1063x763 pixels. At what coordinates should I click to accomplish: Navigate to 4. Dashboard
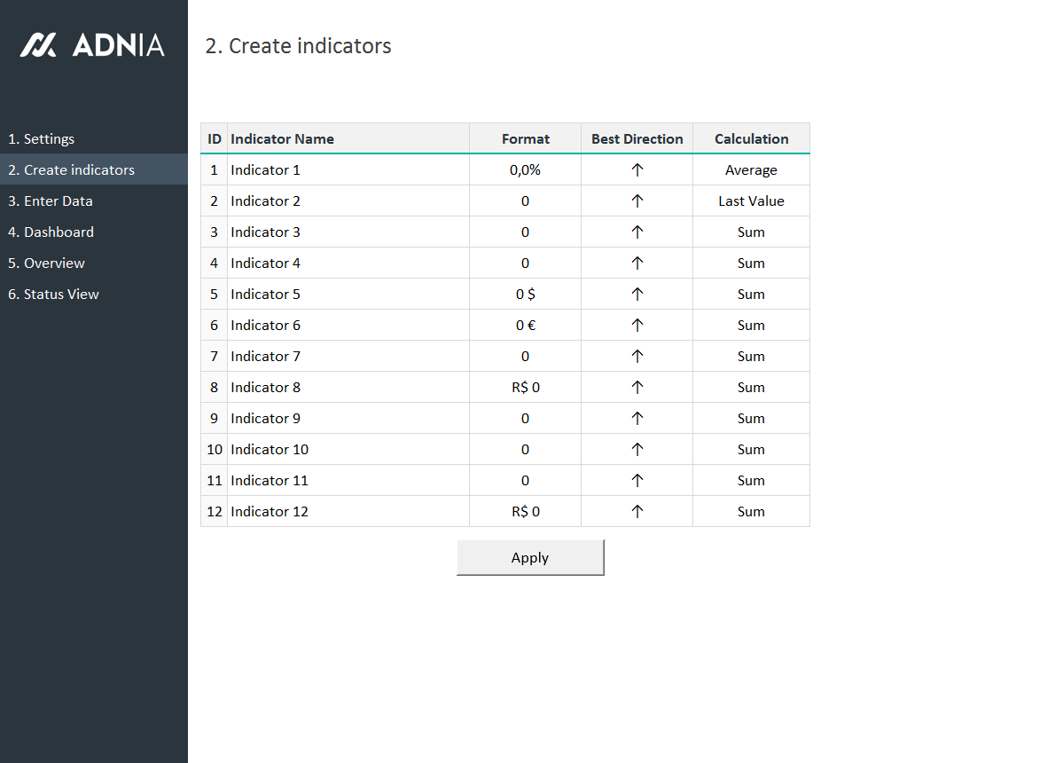click(51, 232)
